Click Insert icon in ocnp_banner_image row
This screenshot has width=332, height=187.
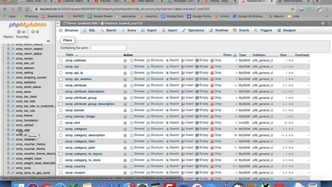183,116
